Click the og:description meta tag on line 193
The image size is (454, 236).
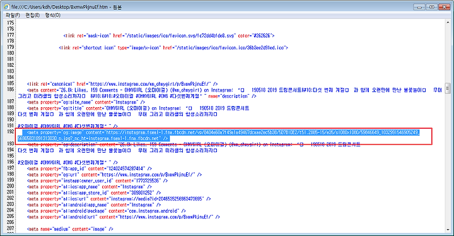pyautogui.click(x=194, y=145)
